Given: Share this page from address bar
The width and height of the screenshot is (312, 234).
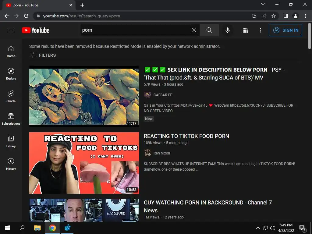Looking at the screenshot, I should 264,16.
